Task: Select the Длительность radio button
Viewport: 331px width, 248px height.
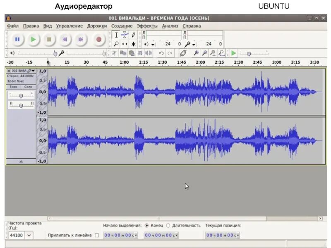Action: [x=168, y=226]
